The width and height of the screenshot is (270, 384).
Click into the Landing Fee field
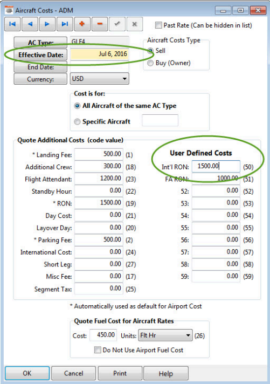click(99, 154)
